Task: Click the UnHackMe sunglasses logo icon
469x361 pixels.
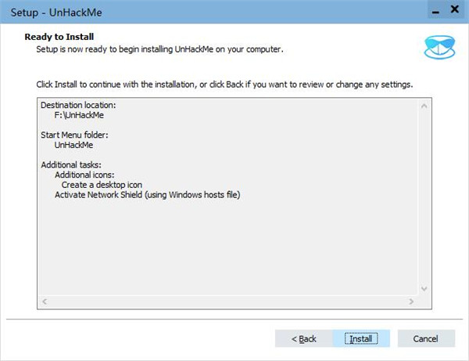Action: (x=439, y=47)
